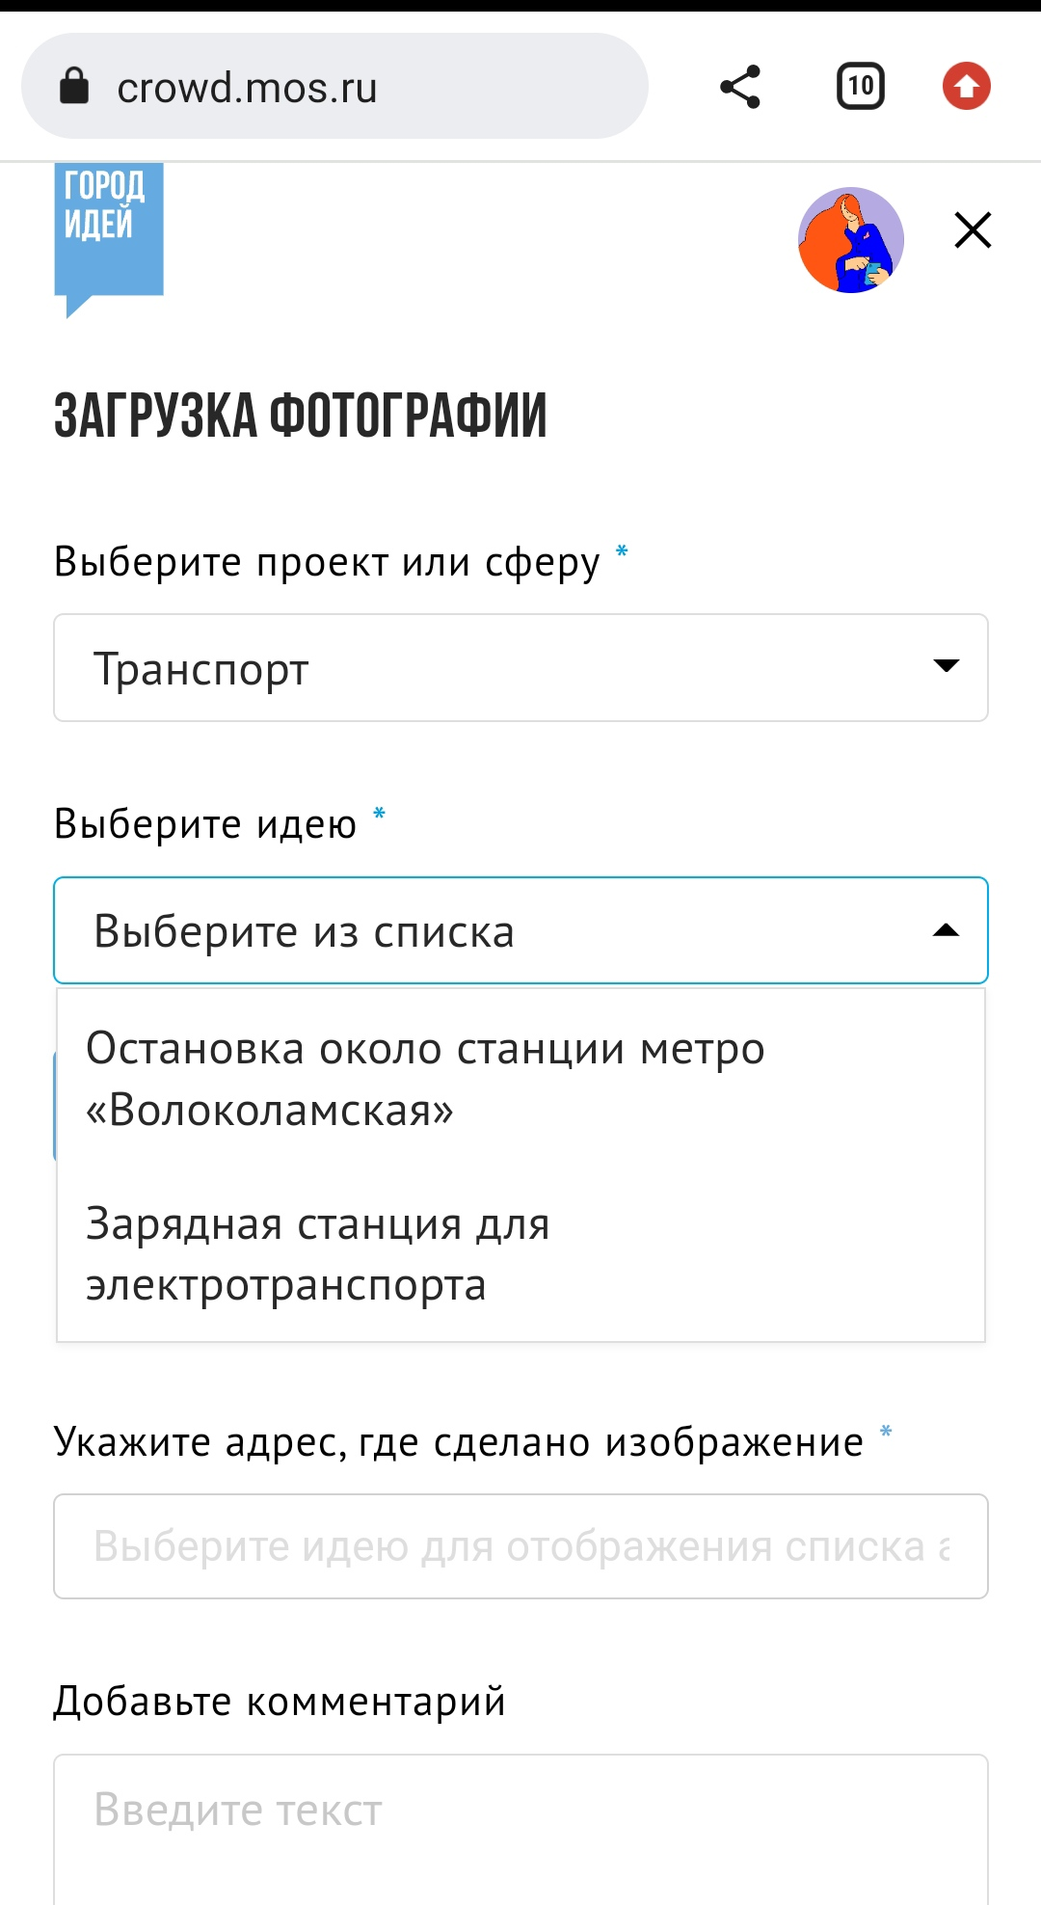Focus the image address input field

(520, 1546)
